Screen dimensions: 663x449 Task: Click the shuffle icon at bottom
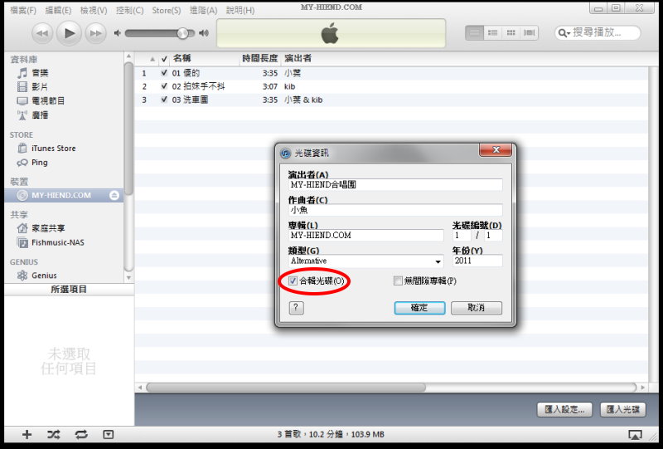[x=54, y=434]
